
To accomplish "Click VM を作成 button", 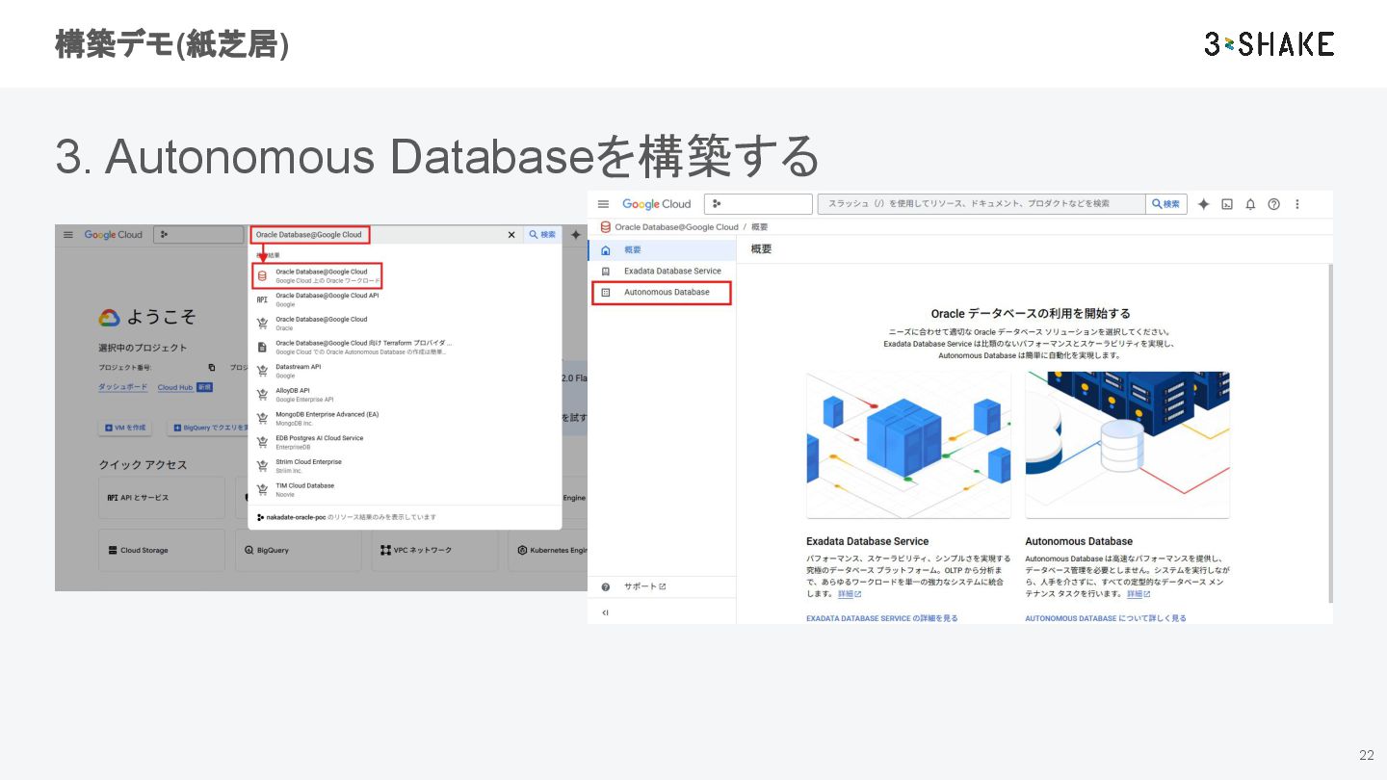I will coord(126,428).
